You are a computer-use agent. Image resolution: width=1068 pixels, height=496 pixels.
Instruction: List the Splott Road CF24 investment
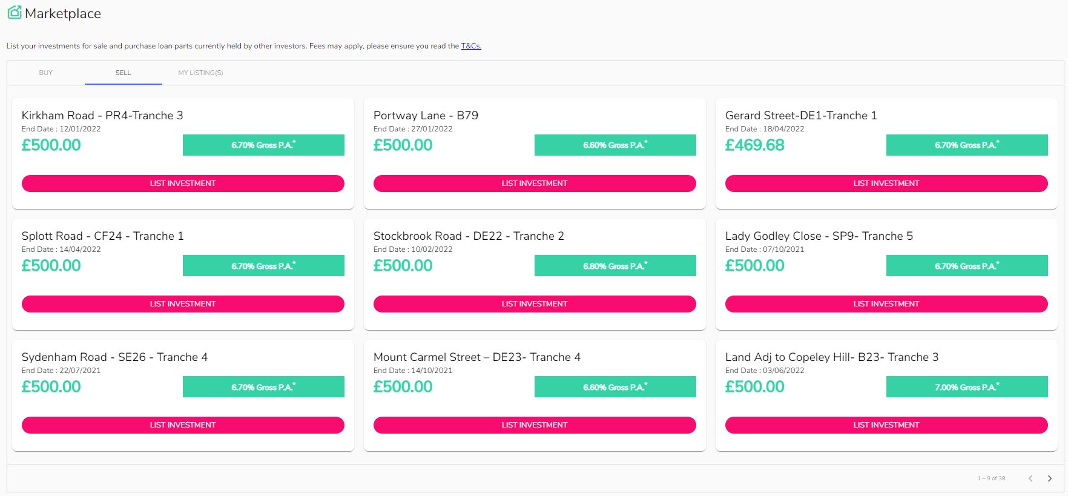coord(183,304)
